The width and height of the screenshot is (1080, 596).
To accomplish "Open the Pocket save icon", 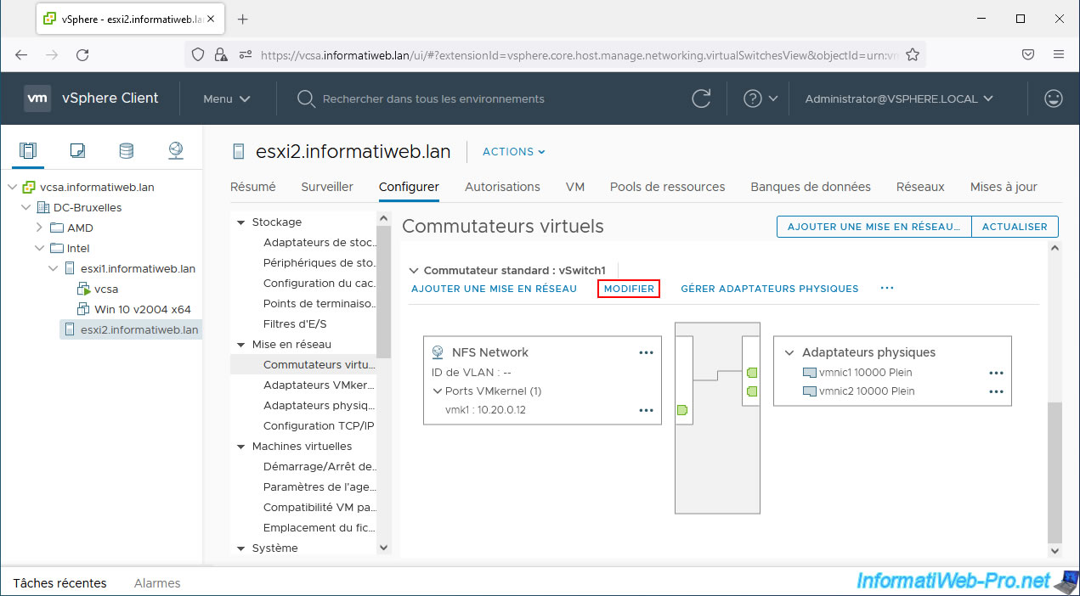I will [x=1027, y=54].
